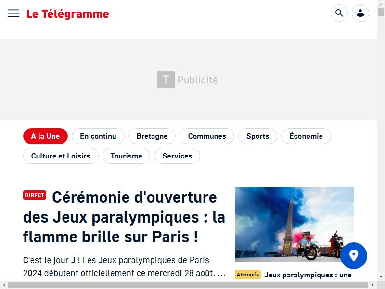Screen dimensions: 385x289
Task: Click the blue location pin button
Action: [354, 256]
